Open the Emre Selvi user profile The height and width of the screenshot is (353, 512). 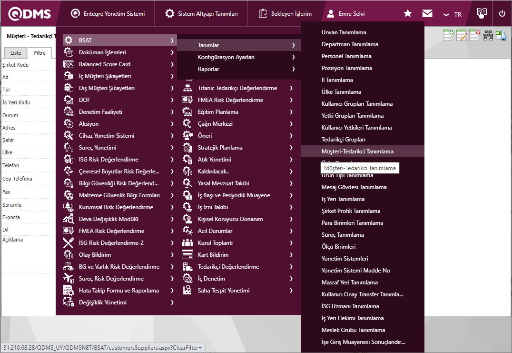coord(346,14)
